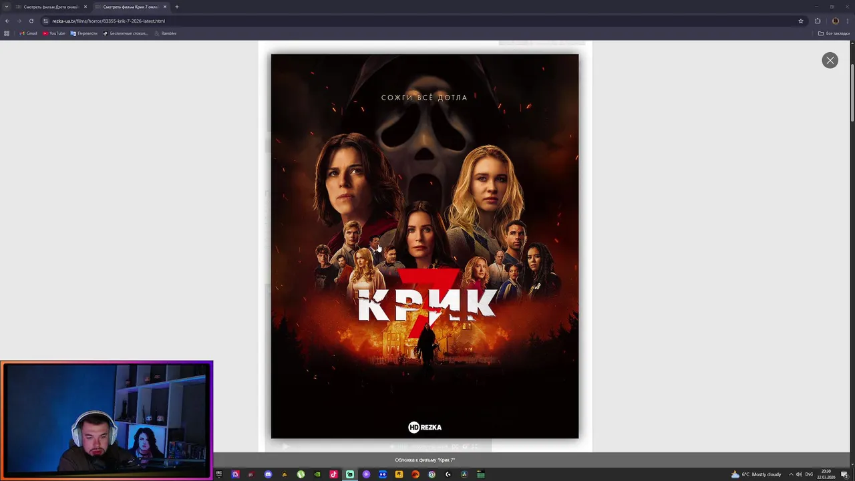Image resolution: width=855 pixels, height=481 pixels.
Task: Show hidden system tray icons
Action: [x=791, y=474]
